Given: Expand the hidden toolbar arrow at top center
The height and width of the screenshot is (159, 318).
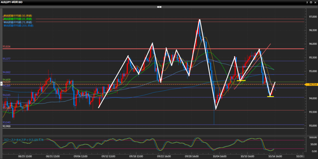Looking at the screenshot, I should [159, 7].
